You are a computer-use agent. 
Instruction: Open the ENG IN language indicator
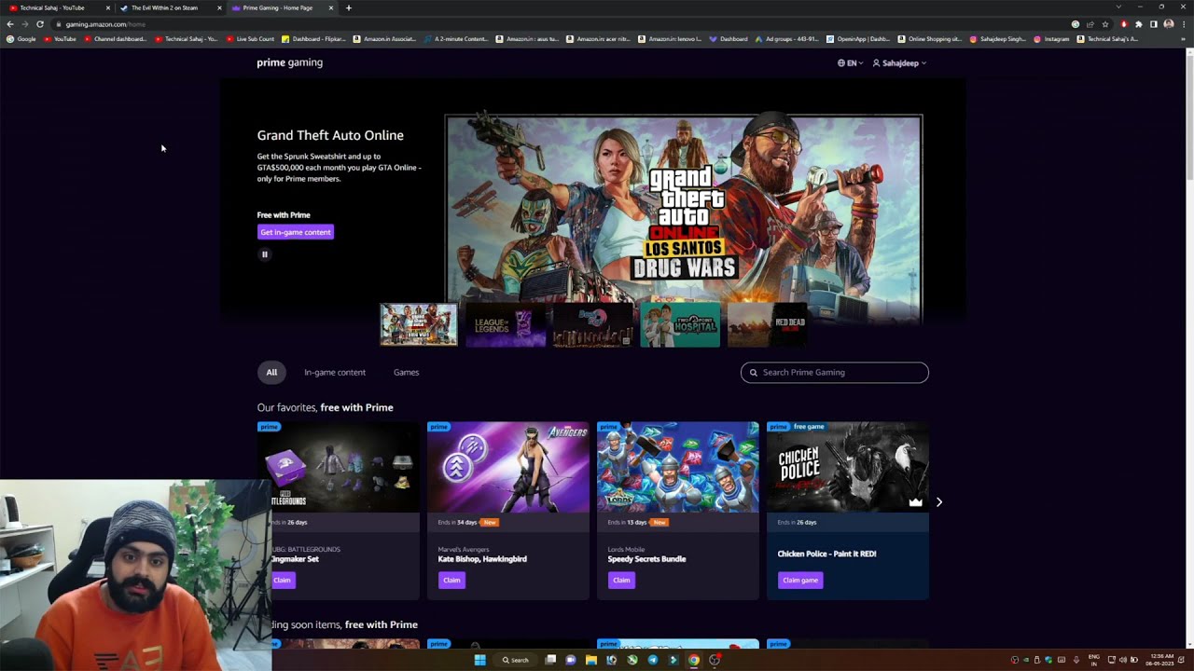pos(1094,660)
